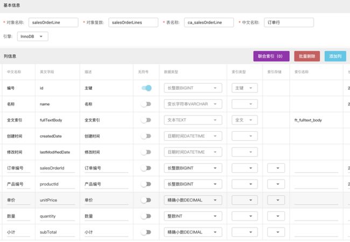Open BIGINT type dropdown for salesOrderId row
Image resolution: width=350 pixels, height=242 pixels.
pos(193,168)
